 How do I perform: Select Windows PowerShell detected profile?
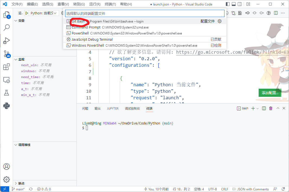[x=145, y=45]
